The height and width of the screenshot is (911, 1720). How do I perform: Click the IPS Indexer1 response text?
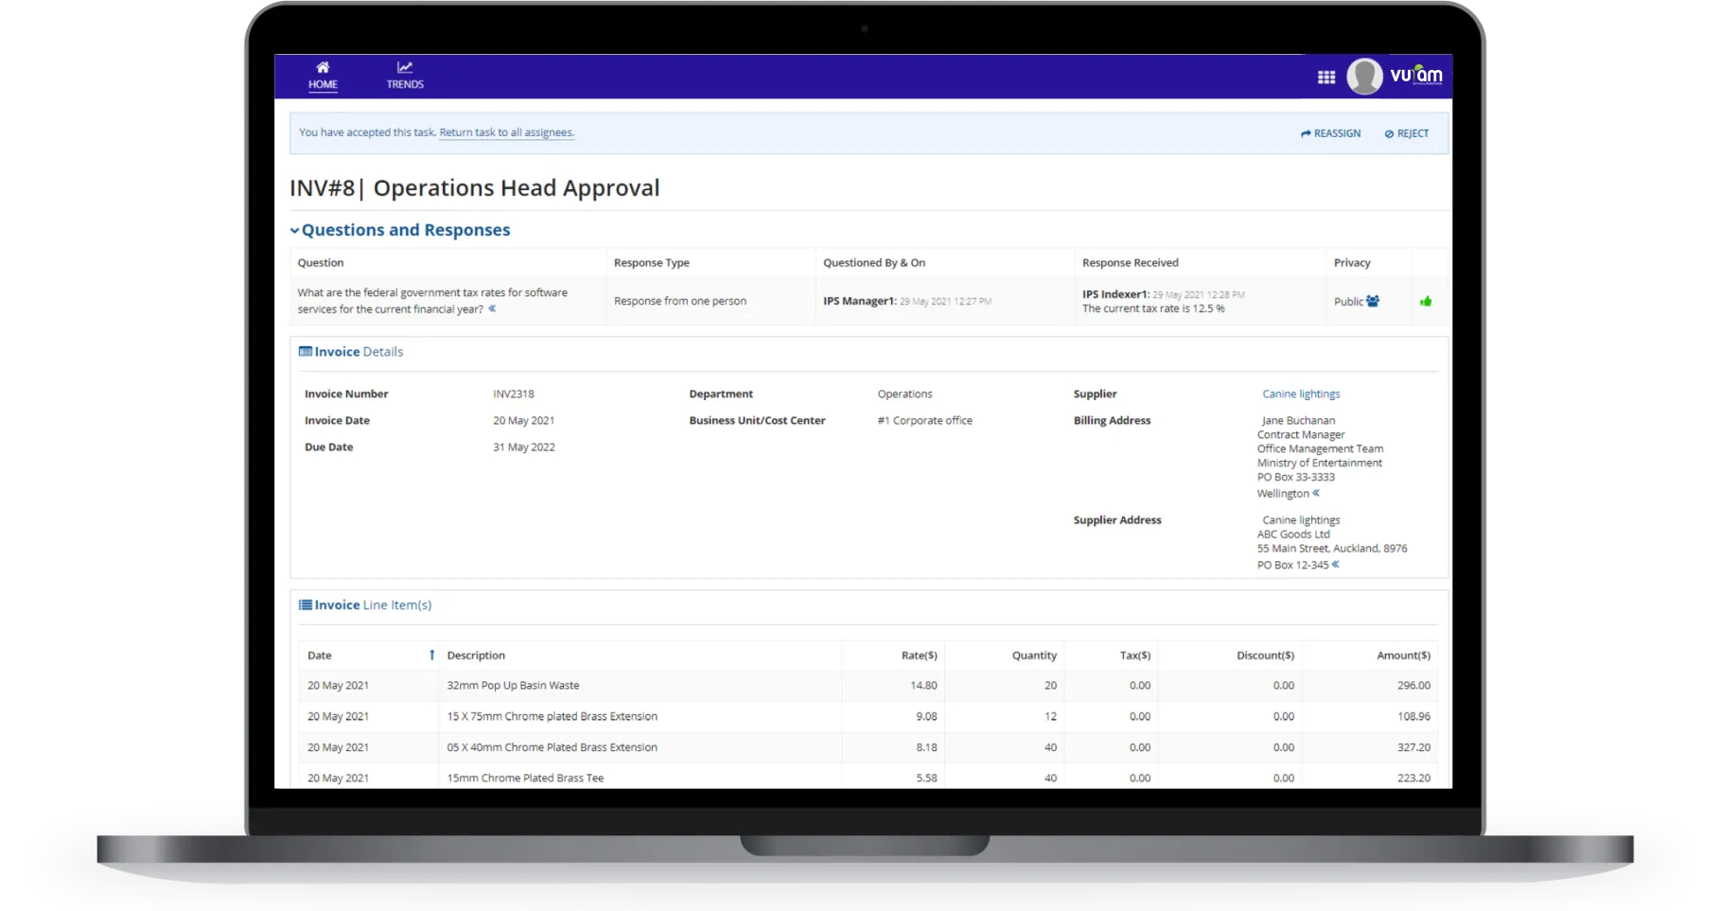pyautogui.click(x=1153, y=308)
